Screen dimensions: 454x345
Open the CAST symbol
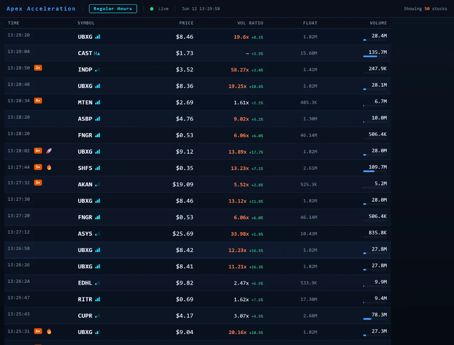pos(85,53)
